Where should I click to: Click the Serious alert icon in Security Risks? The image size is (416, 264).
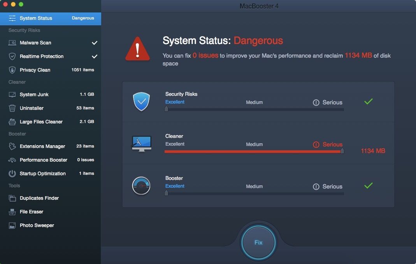click(x=316, y=102)
